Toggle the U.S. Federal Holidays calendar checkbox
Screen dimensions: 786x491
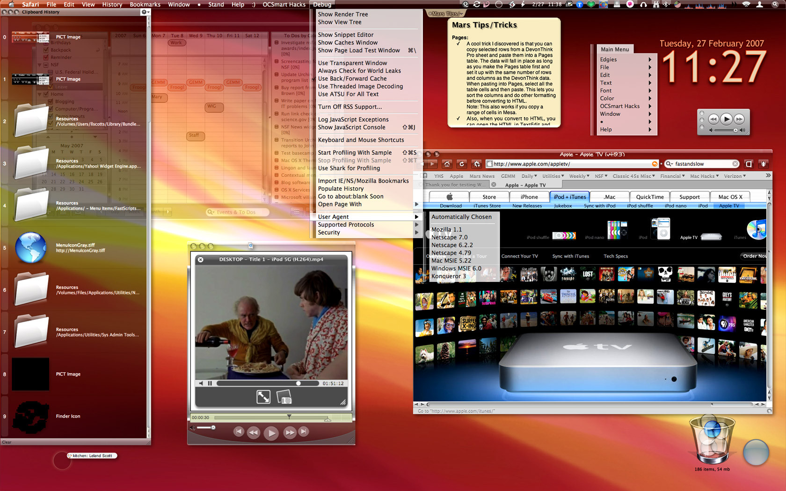click(51, 72)
